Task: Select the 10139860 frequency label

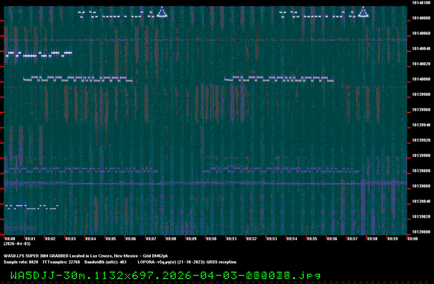Action: 421,186
